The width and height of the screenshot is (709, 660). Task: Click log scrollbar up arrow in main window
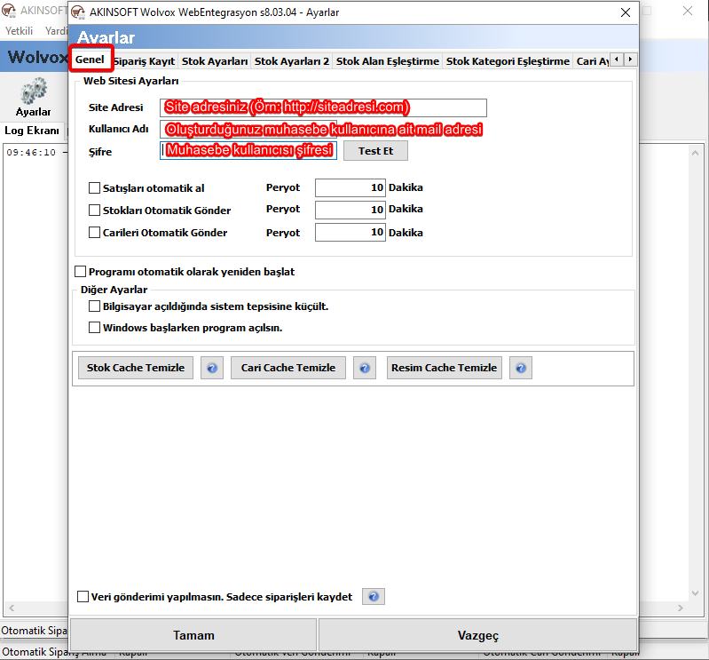[x=695, y=154]
